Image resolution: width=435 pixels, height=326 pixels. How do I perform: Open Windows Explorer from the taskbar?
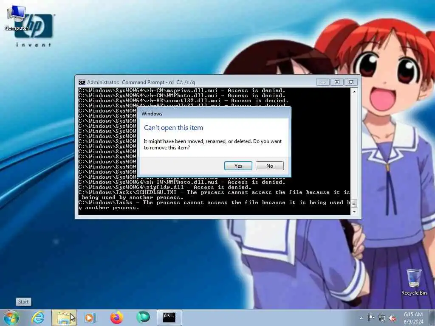coord(64,318)
